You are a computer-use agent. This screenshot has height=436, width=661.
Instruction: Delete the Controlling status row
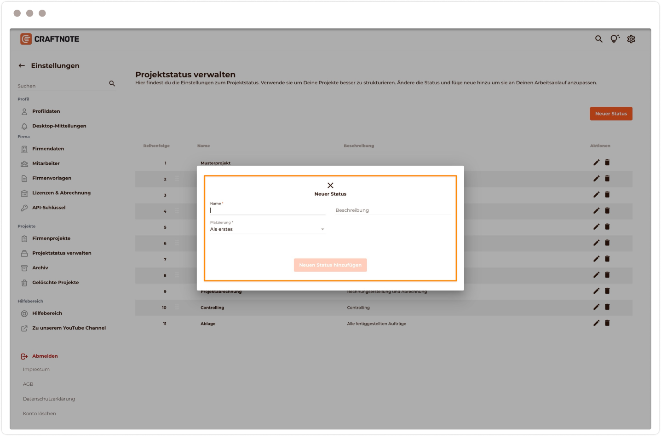[x=607, y=307]
